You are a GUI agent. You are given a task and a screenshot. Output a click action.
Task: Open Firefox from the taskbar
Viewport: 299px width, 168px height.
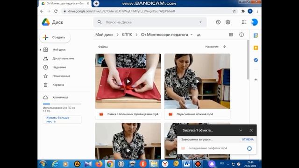99,164
